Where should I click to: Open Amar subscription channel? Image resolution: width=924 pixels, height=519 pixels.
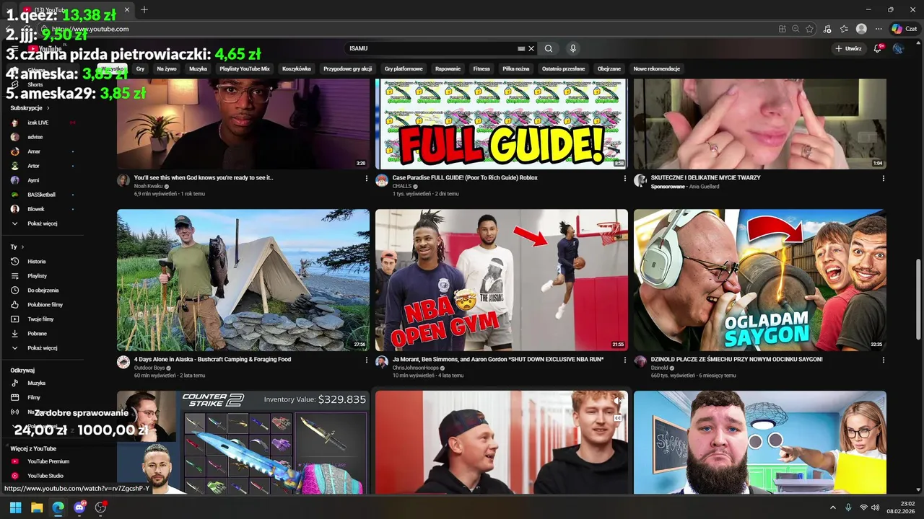(x=34, y=151)
